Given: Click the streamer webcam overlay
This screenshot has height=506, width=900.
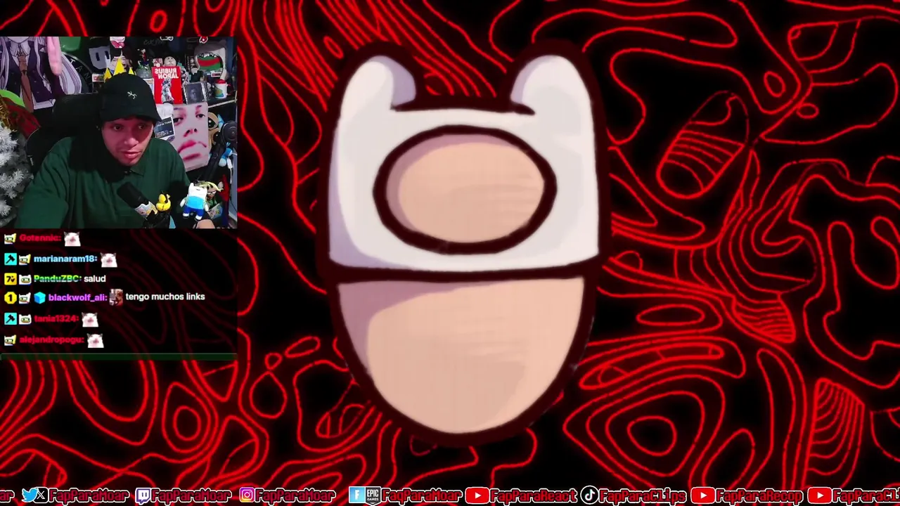Looking at the screenshot, I should pos(118,132).
